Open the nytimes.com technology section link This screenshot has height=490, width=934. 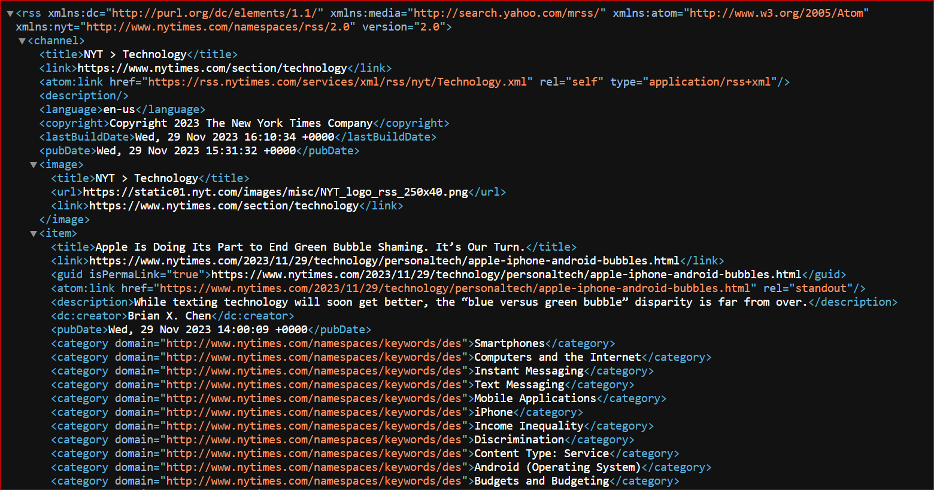point(213,68)
